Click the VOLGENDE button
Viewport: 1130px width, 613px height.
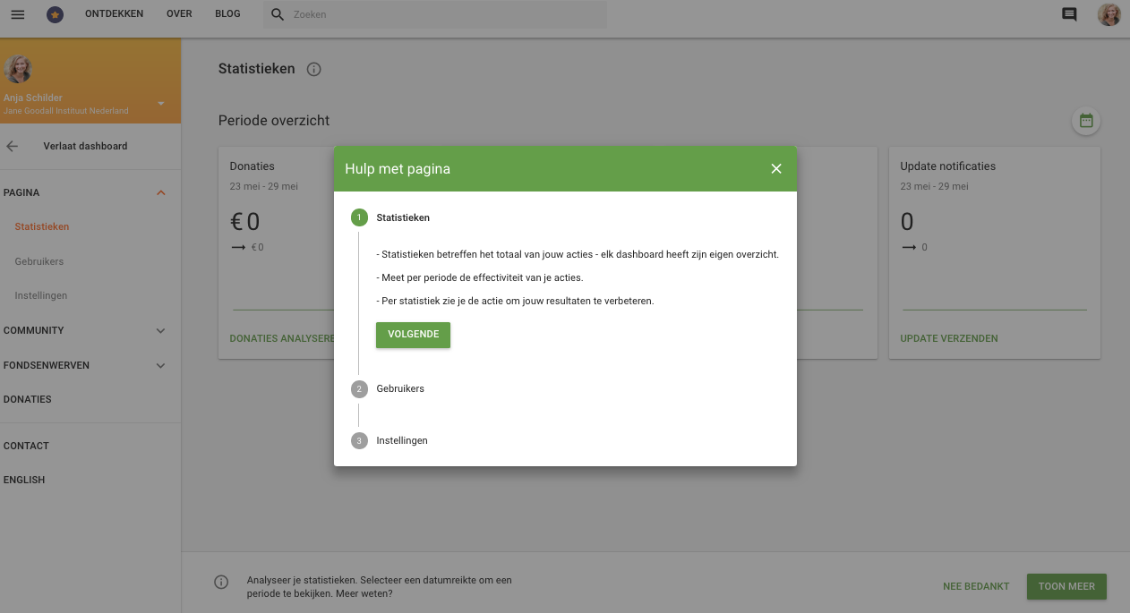413,335
